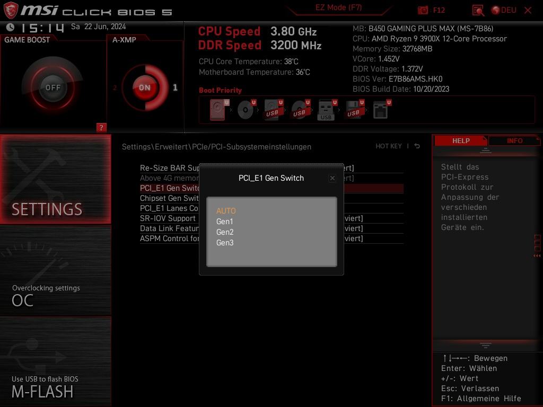Click the DDR Voltage 1.372V reading

point(388,69)
